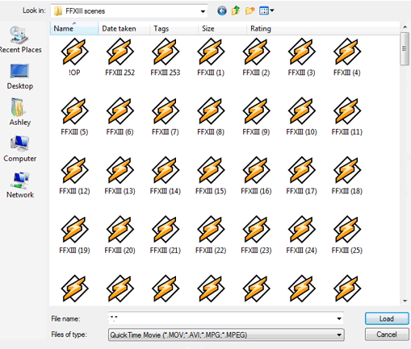Select the FFXIII (20) file

click(120, 235)
